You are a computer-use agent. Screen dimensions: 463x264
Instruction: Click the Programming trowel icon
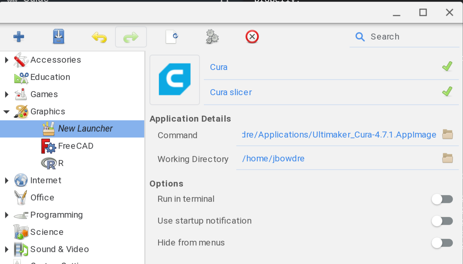[x=21, y=215]
